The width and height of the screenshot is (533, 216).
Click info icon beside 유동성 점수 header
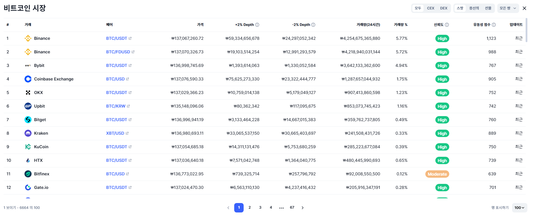click(x=494, y=25)
